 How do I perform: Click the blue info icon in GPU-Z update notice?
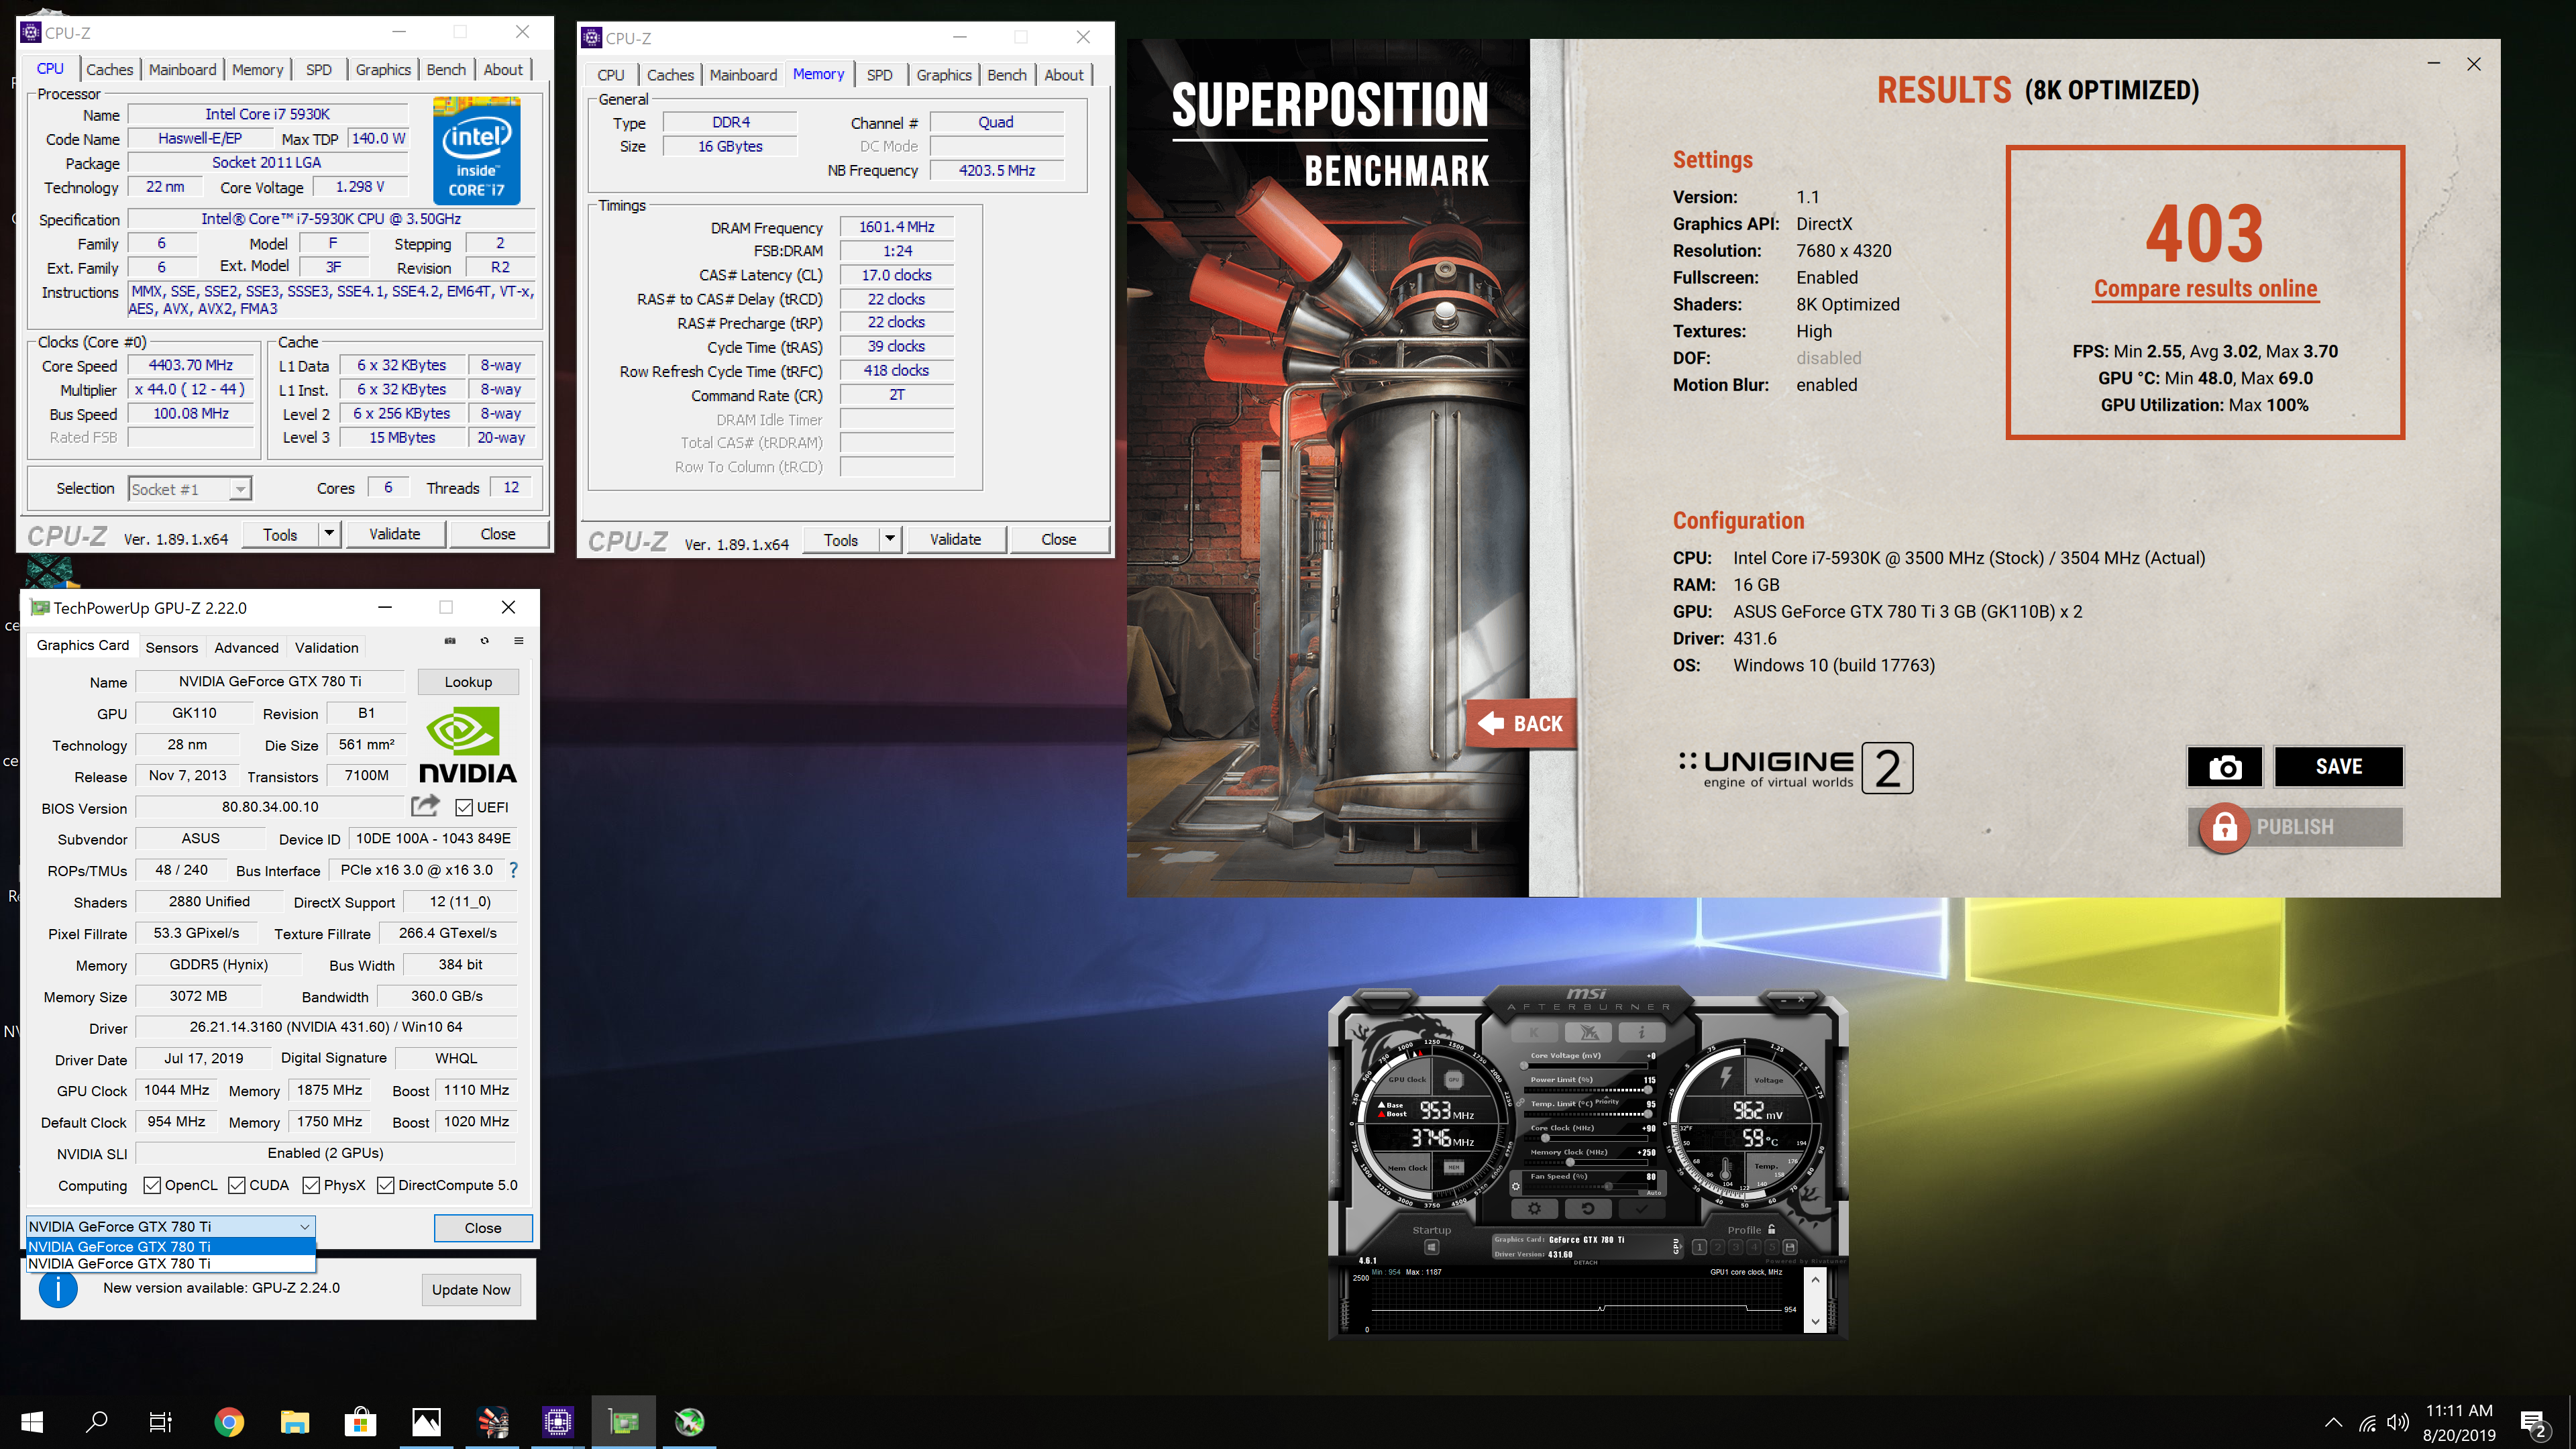coord(58,1288)
